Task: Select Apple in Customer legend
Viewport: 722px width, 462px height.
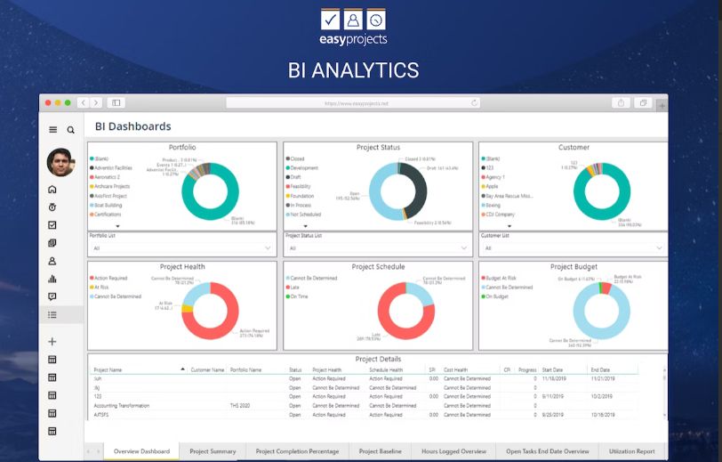Action: (491, 186)
